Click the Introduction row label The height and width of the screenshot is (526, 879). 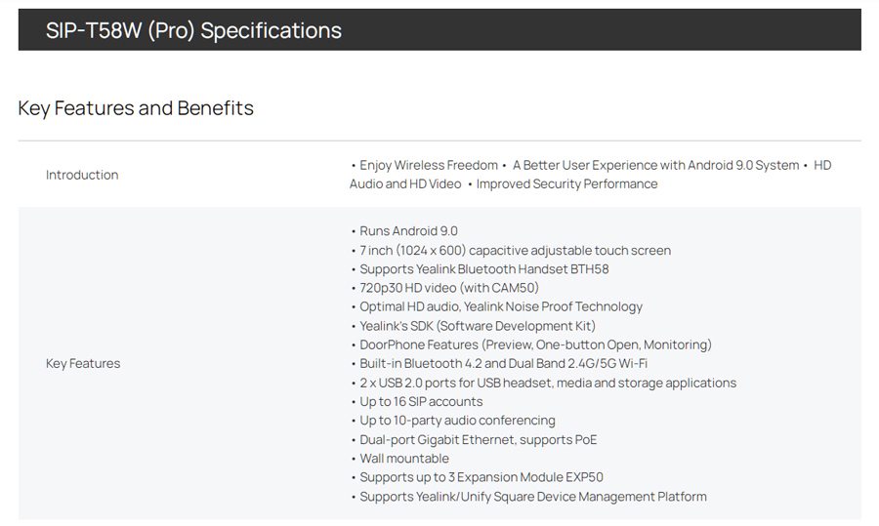tap(82, 175)
